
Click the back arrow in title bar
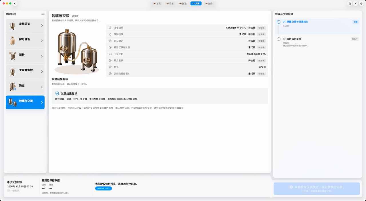click(15, 3)
